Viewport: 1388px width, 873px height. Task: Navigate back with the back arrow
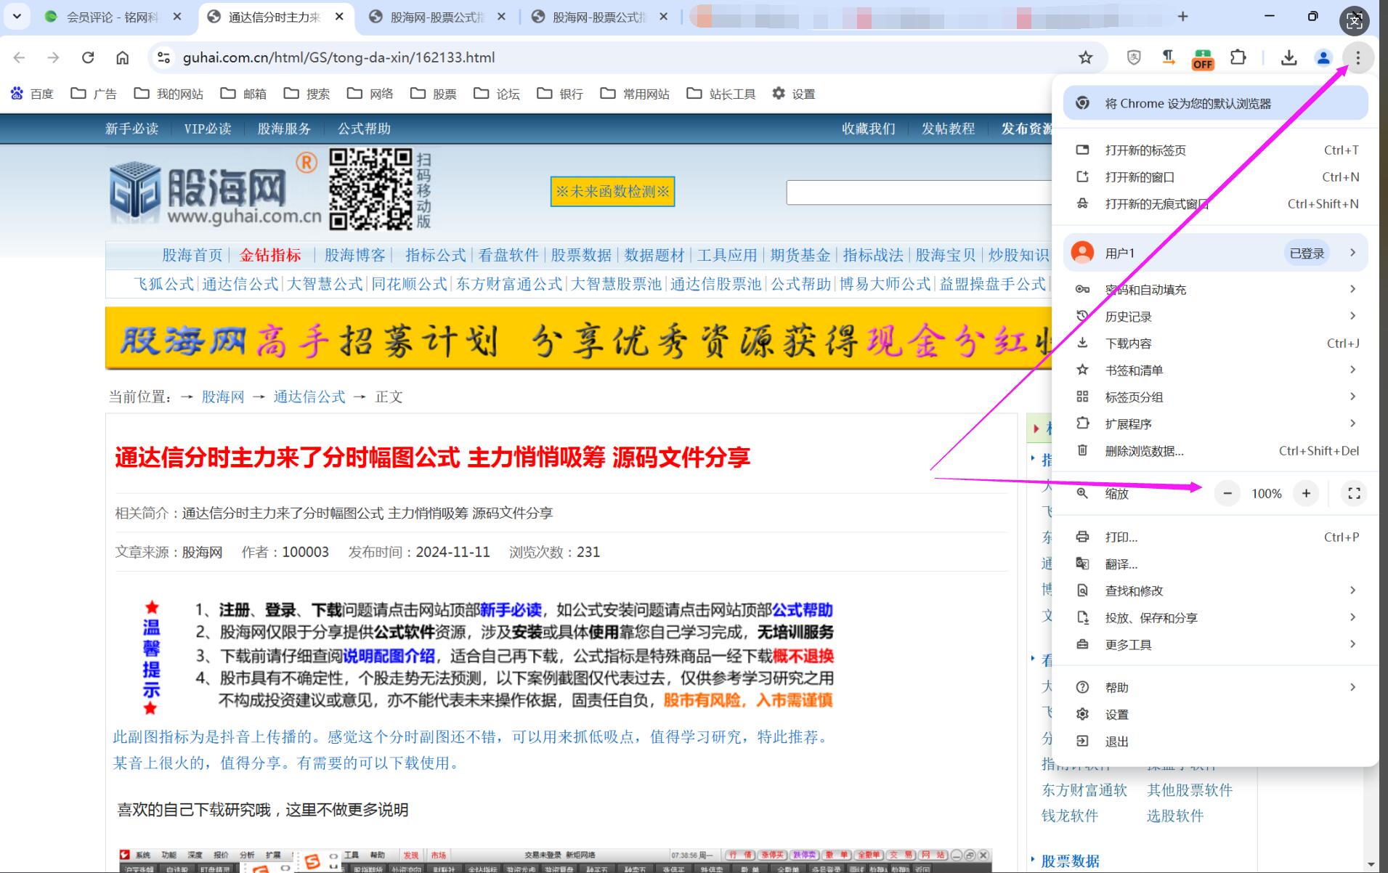[20, 57]
